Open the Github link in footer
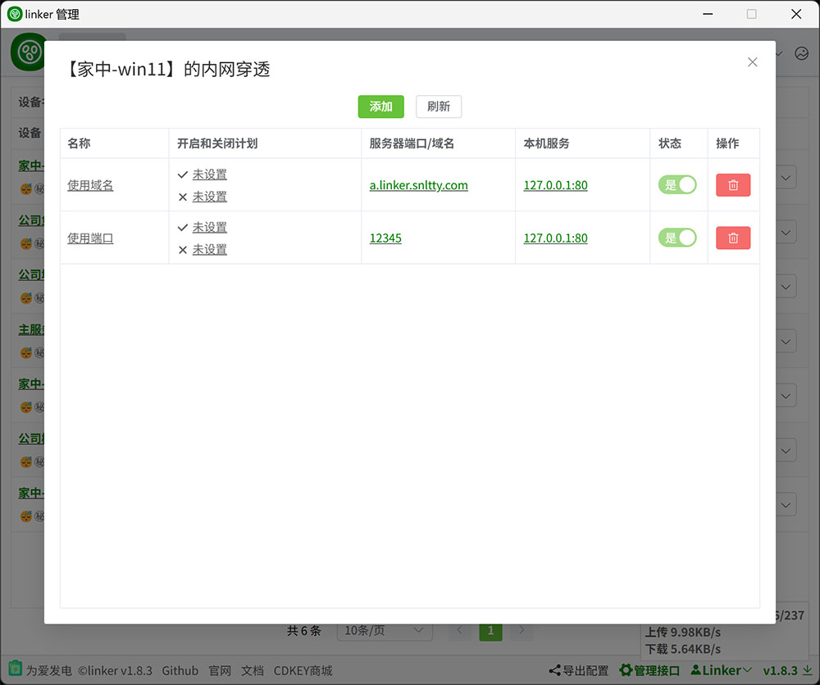Screen dimensions: 820x685 point(180,670)
